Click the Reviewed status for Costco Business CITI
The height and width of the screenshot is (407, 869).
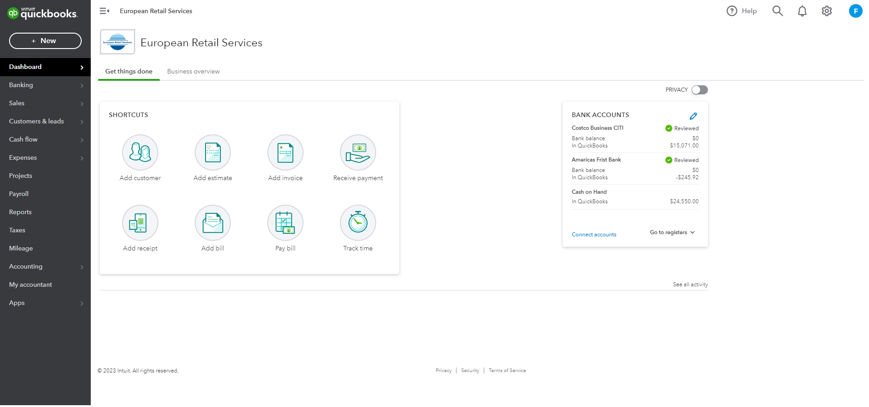(682, 128)
